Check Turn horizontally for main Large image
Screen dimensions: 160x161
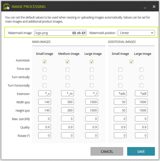click(92, 85)
